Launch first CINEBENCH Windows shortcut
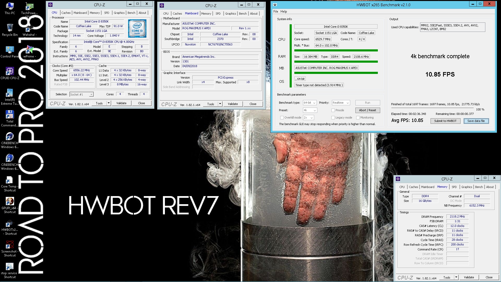This screenshot has width=501, height=282. coord(10,140)
